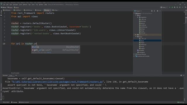Viewport: 187px width, 105px height.
Task: Select apps.py in project tree
Action: point(142,23)
